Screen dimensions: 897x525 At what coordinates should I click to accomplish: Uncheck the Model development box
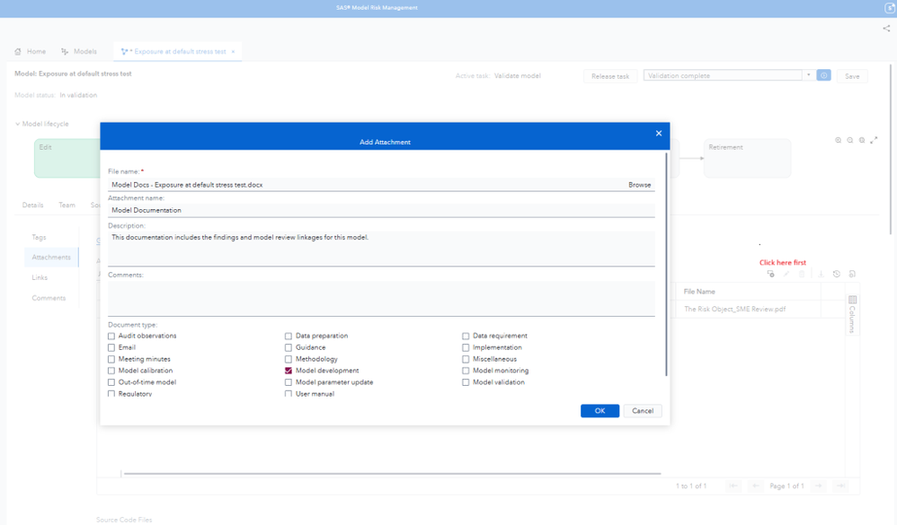click(x=289, y=371)
